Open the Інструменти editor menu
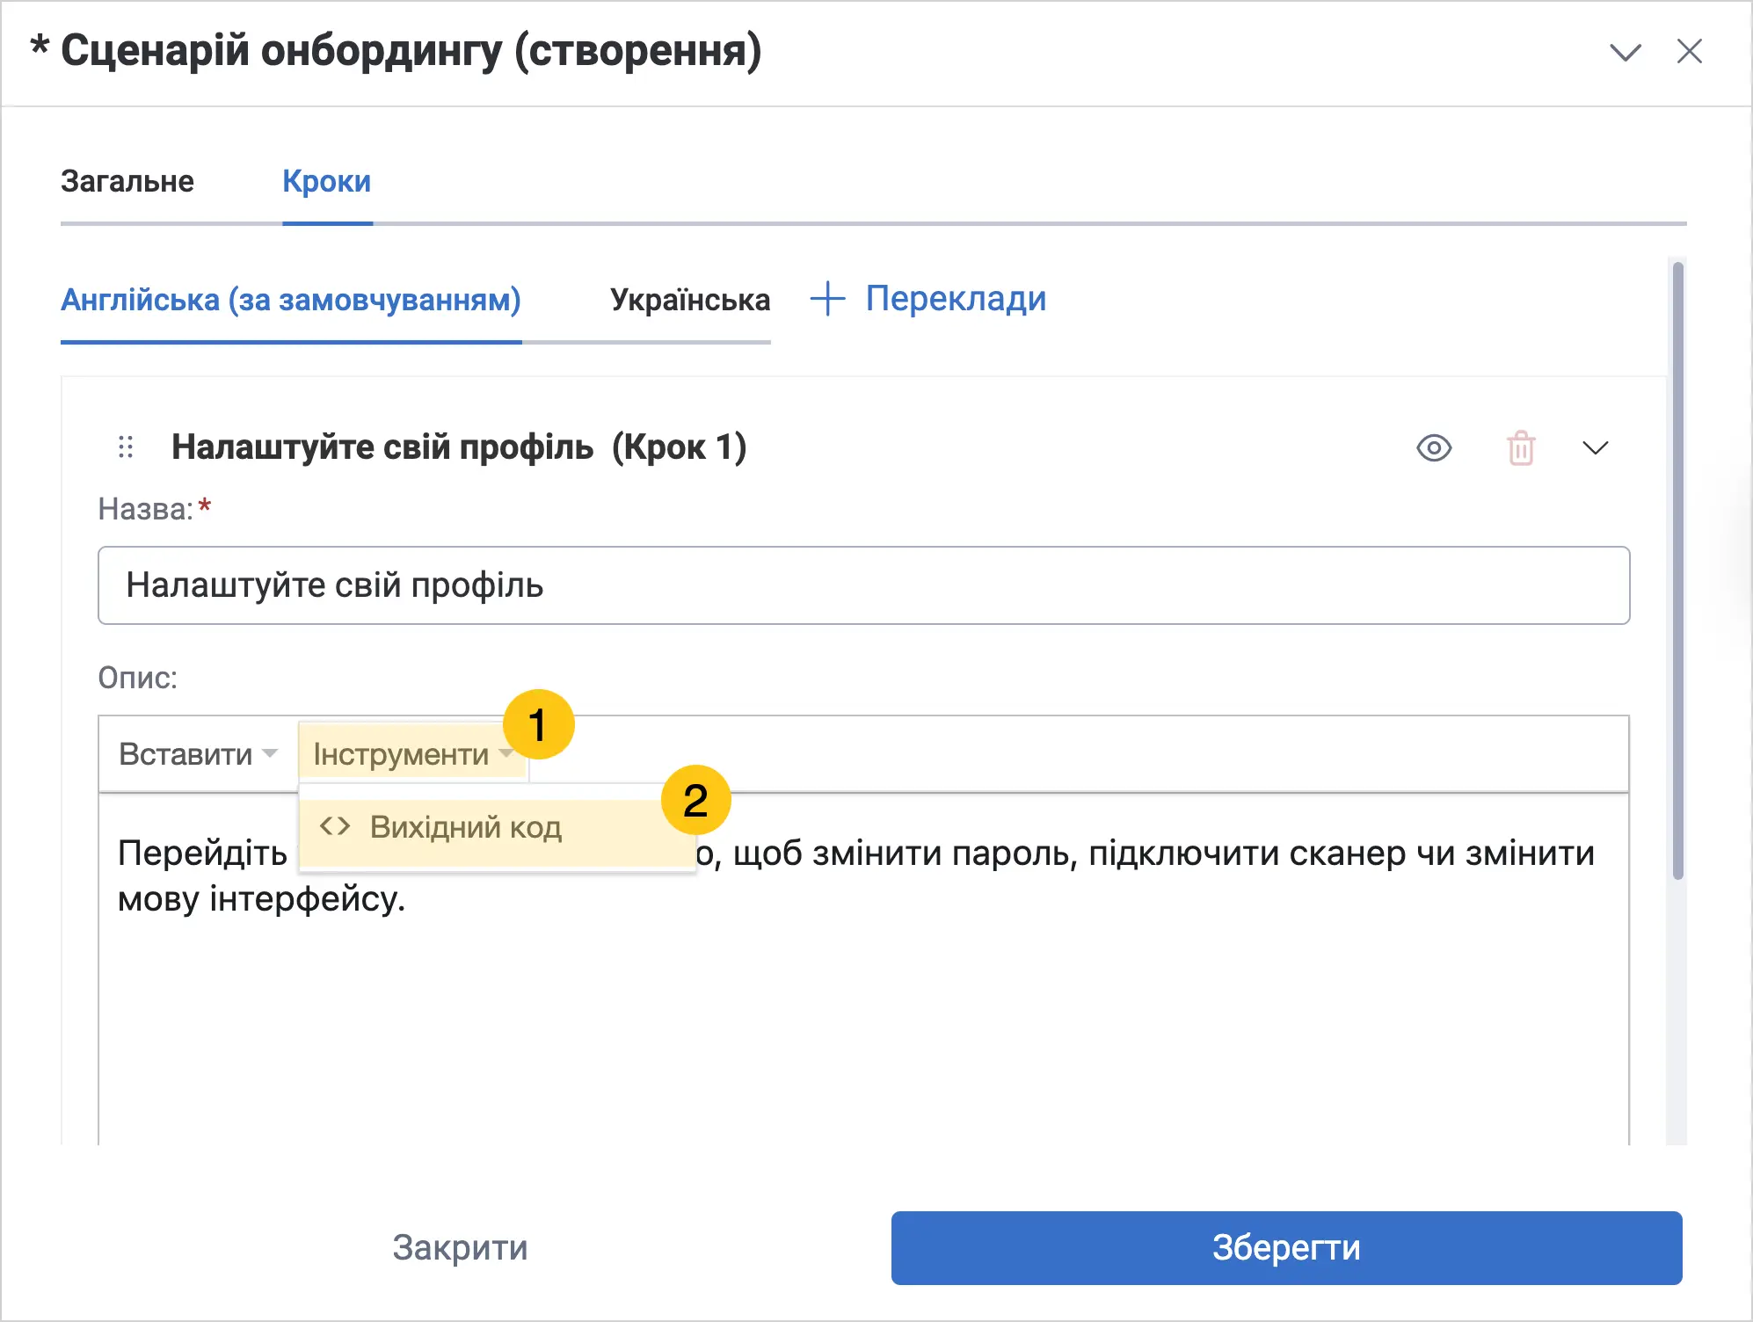Image resolution: width=1753 pixels, height=1322 pixels. (x=412, y=754)
